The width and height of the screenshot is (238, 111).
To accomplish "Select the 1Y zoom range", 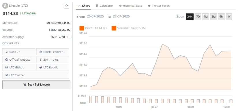I will 229,17.
